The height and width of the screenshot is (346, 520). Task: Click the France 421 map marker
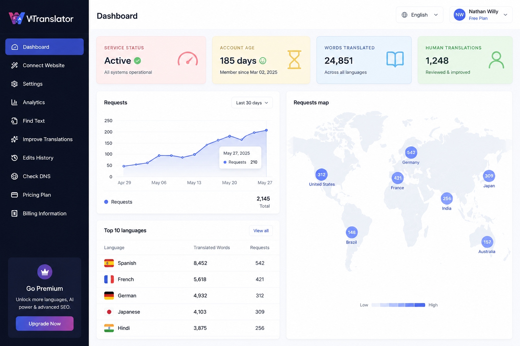coord(398,178)
